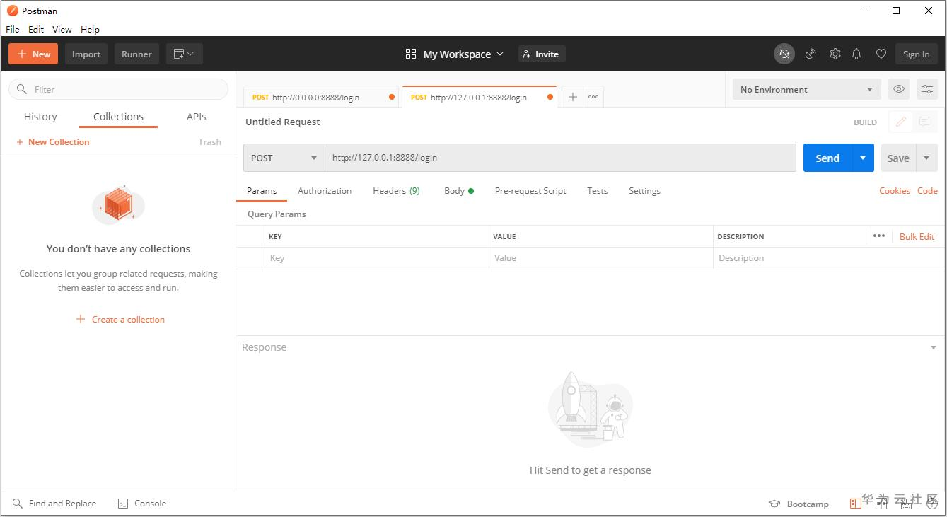Click the Create a collection link
The height and width of the screenshot is (517, 947).
tap(120, 320)
